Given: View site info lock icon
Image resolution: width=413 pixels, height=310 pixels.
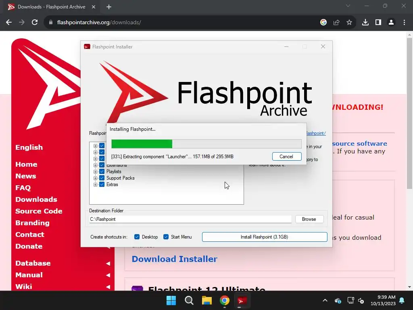Looking at the screenshot, I should pos(51,23).
